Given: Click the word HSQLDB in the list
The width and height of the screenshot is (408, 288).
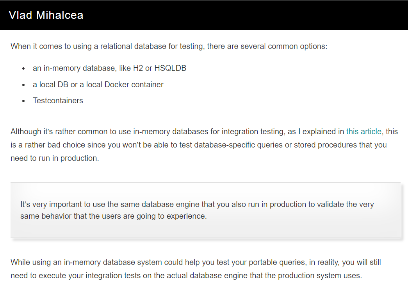Looking at the screenshot, I should [x=170, y=68].
